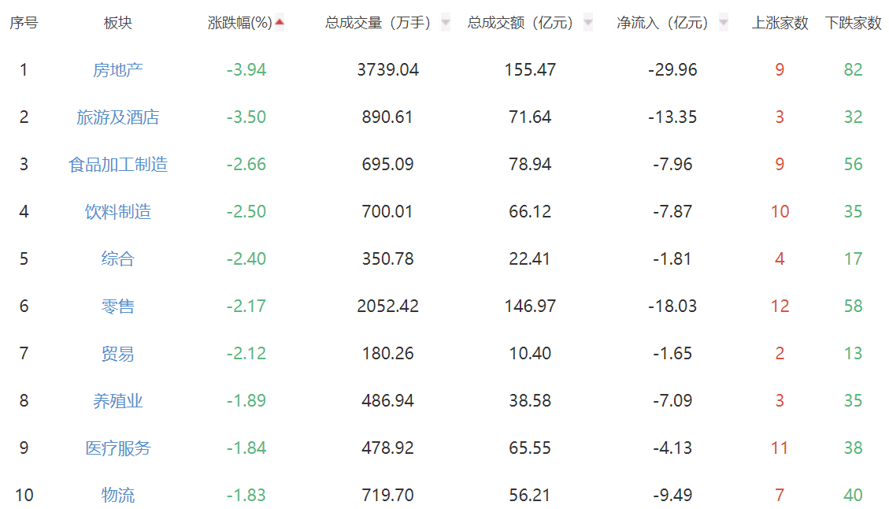The image size is (889, 509).
Task: Click the 综合 sector link
Action: (118, 259)
